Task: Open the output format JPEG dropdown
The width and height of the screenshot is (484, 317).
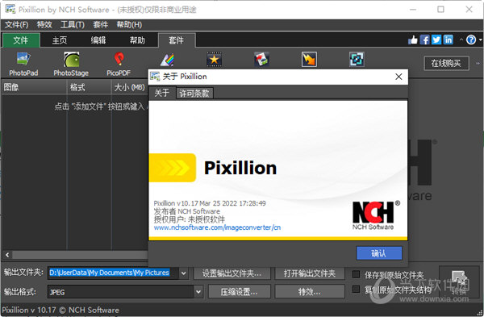Action: click(x=198, y=292)
